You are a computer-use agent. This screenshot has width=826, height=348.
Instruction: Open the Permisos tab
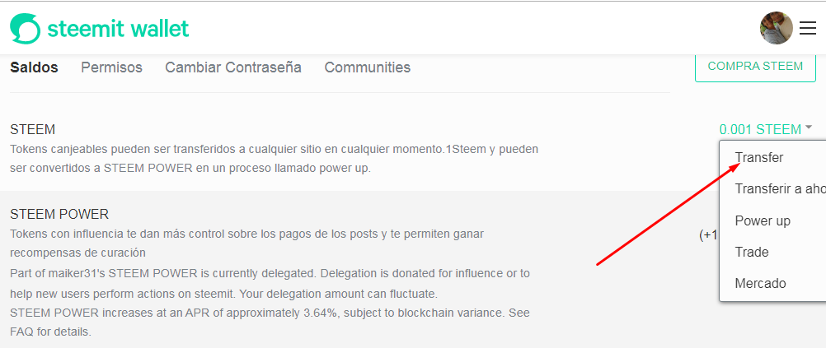click(111, 67)
